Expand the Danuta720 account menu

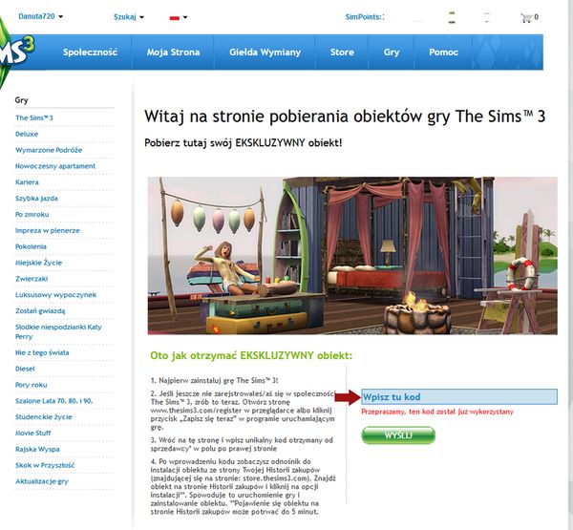point(40,16)
